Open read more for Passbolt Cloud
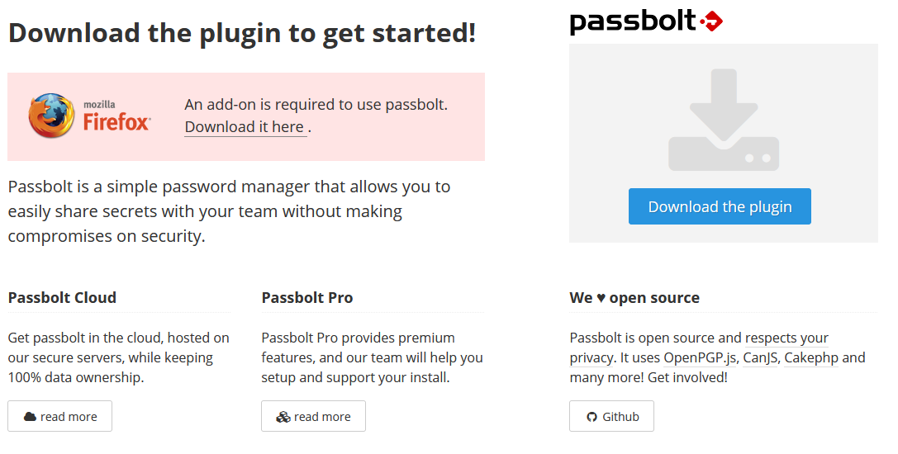This screenshot has height=454, width=898. [60, 417]
